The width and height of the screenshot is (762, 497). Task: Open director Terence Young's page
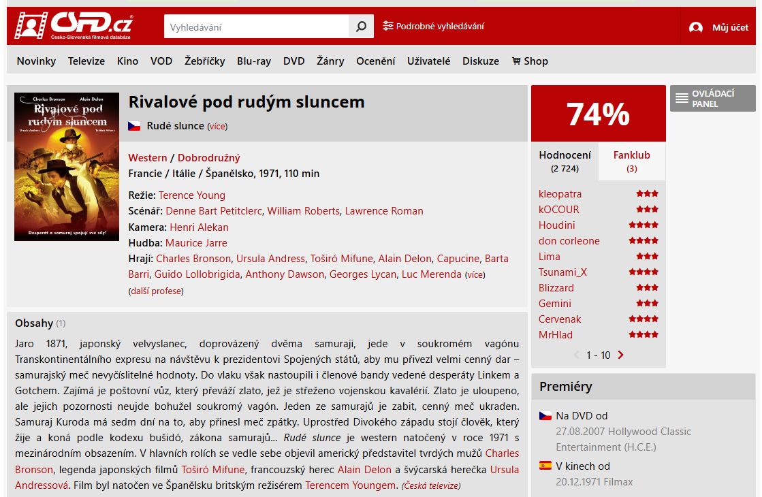[x=192, y=195]
